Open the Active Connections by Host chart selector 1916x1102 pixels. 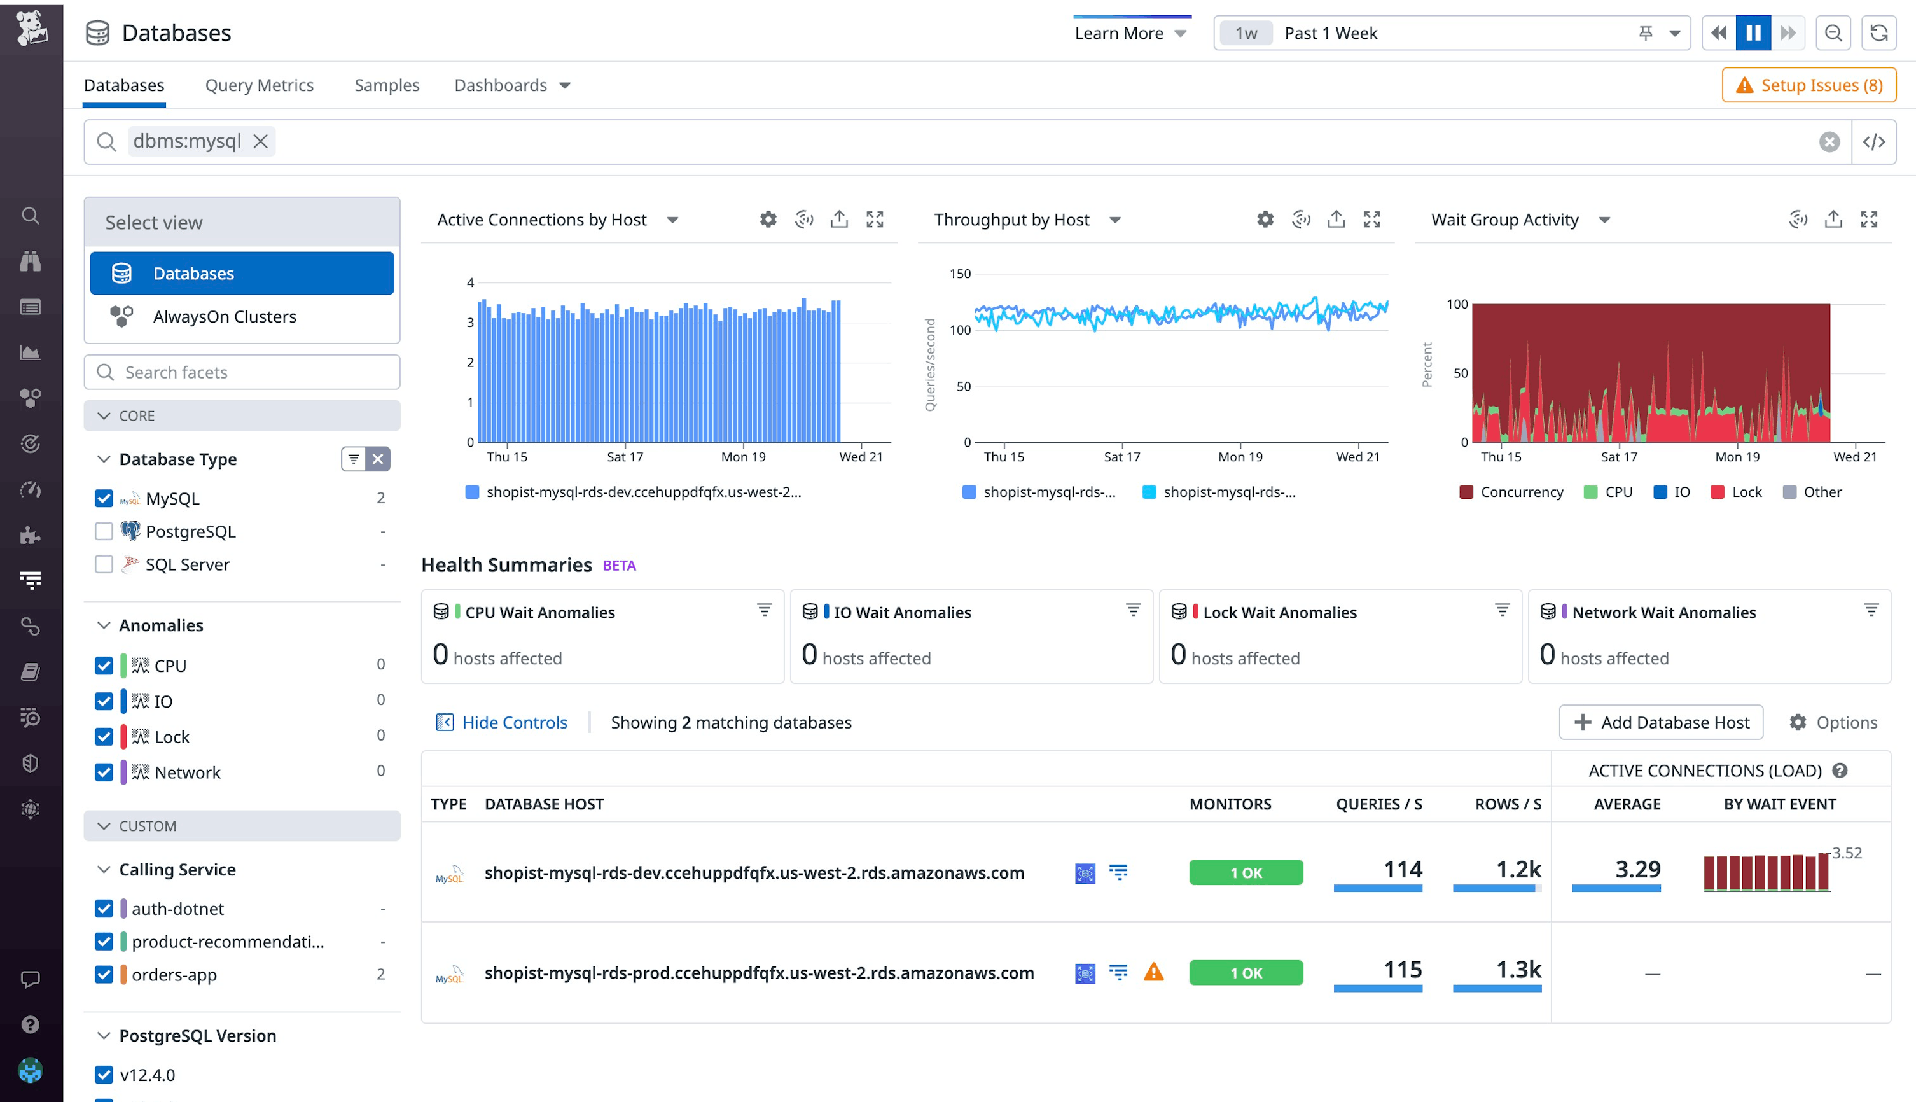point(672,219)
